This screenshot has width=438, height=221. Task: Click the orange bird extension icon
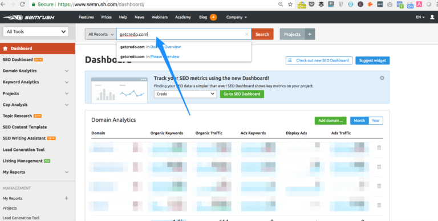point(370,4)
